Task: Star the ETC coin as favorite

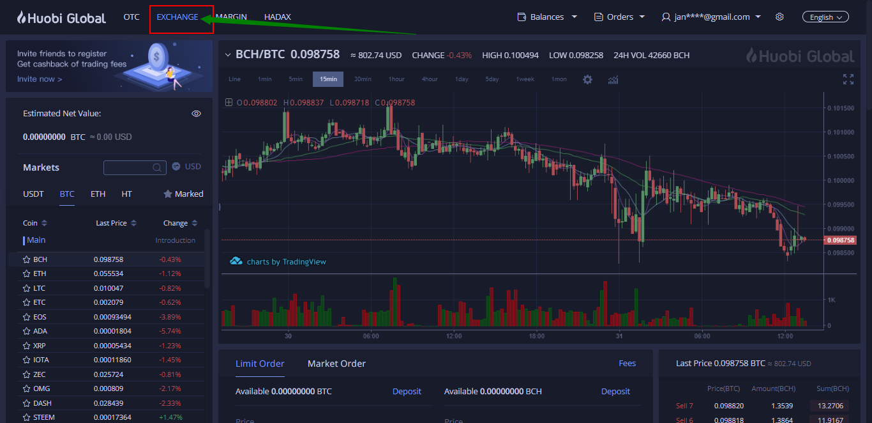Action: [27, 302]
